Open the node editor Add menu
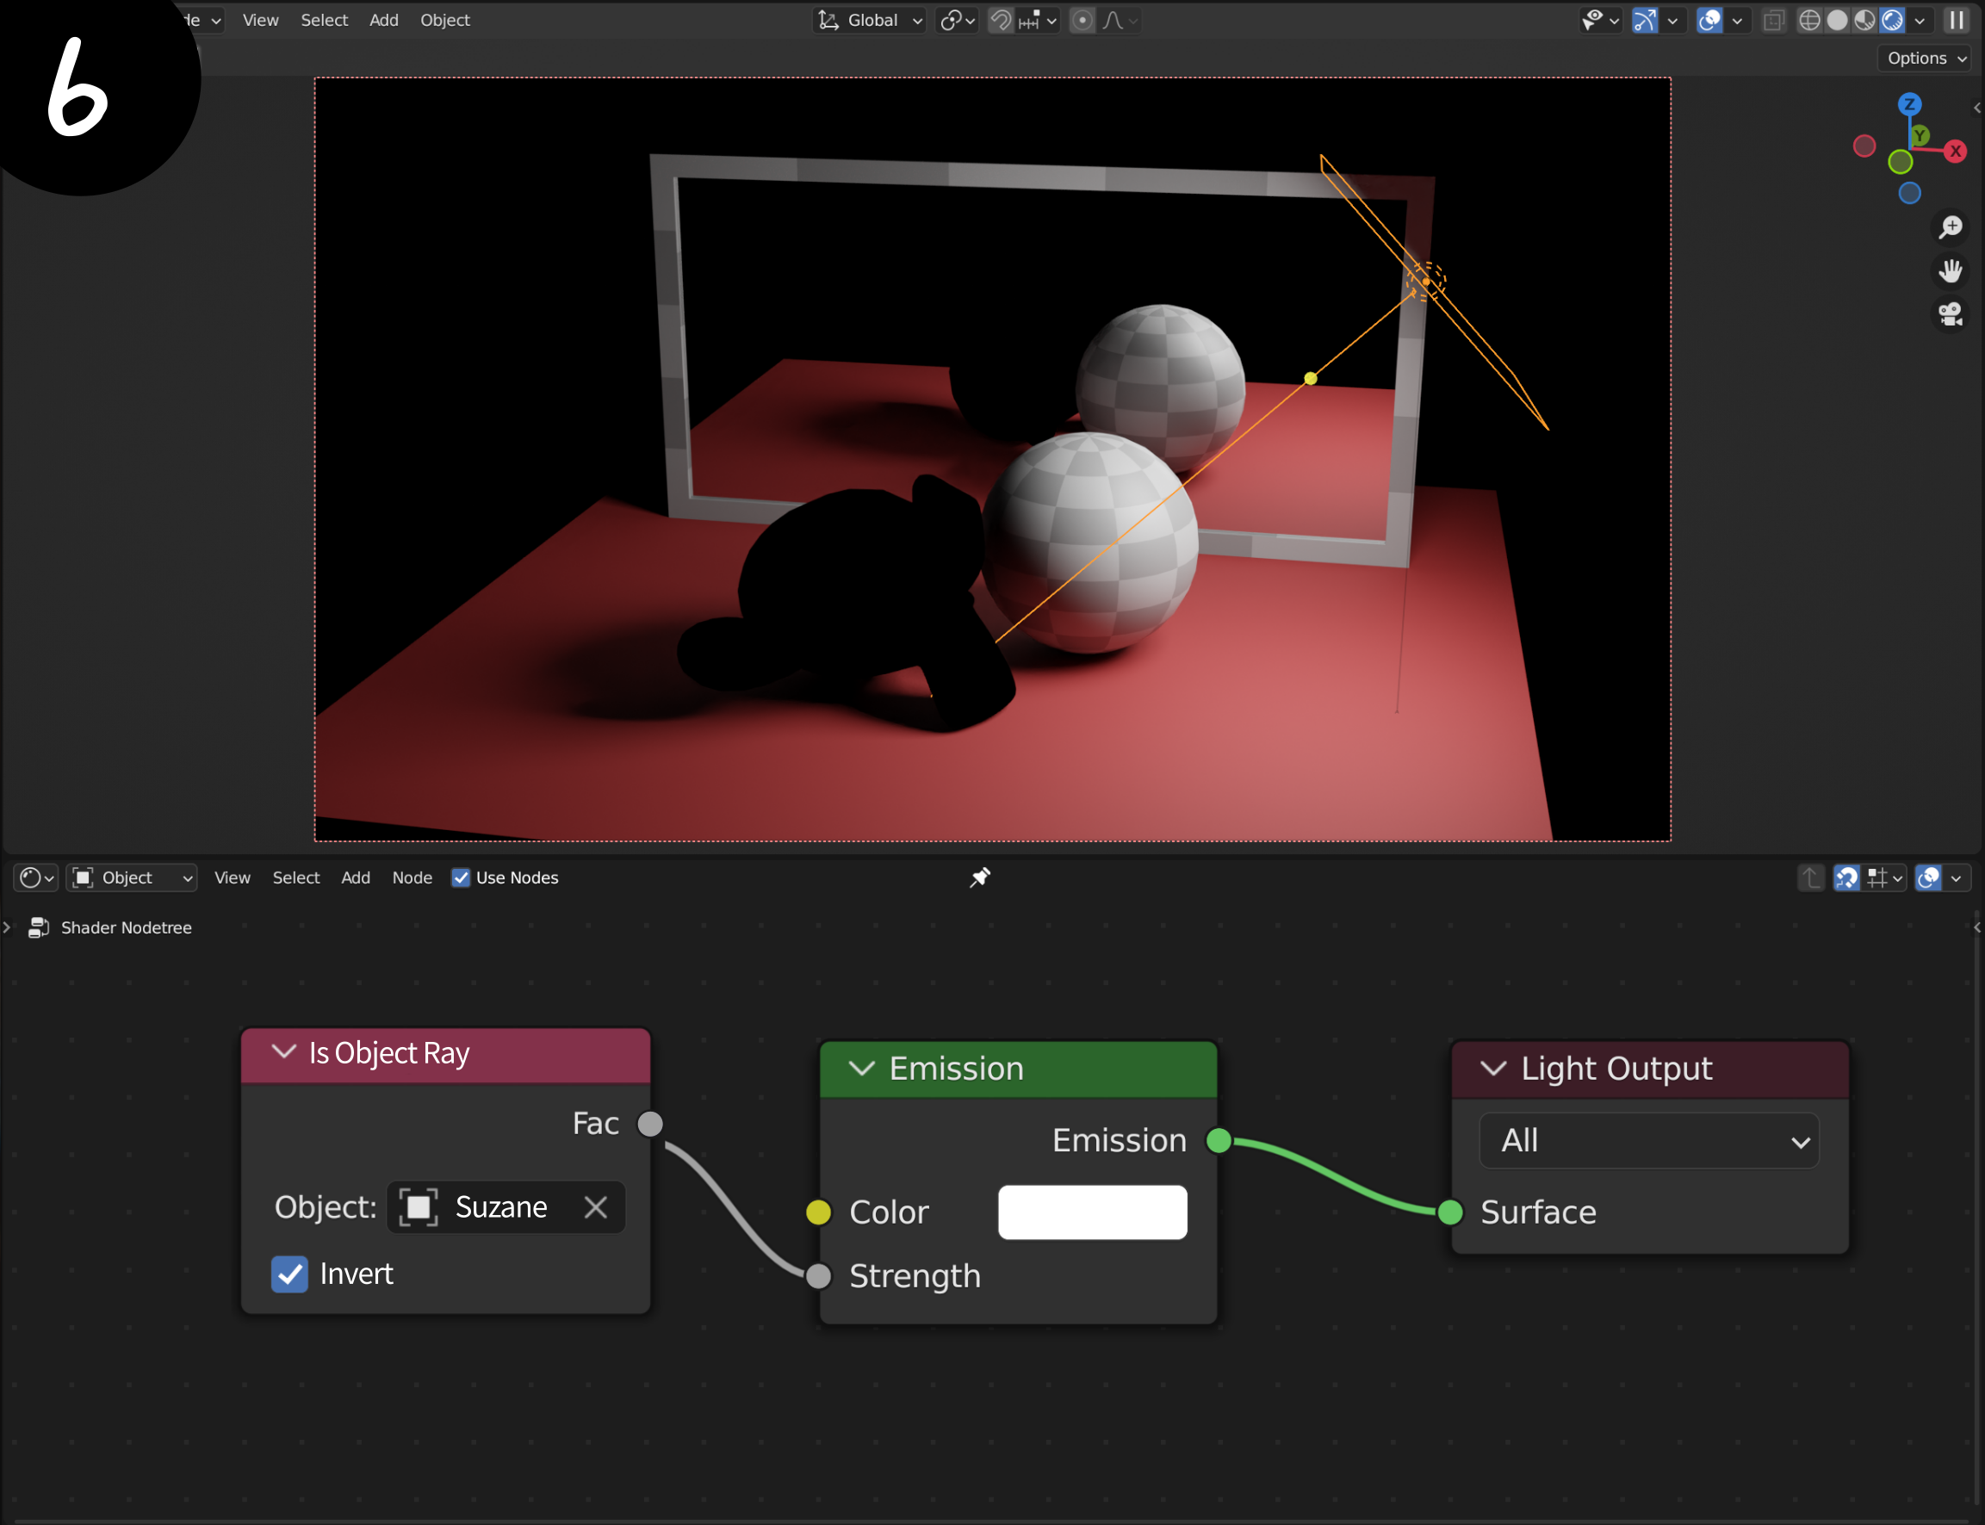Viewport: 1985px width, 1525px height. coord(356,877)
